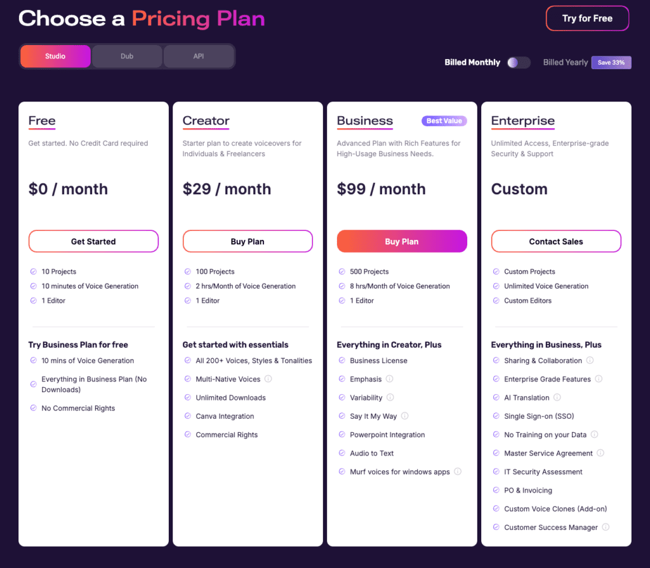Screen dimensions: 650x568
Task: Click Buy Plan under the Business plan
Action: (x=401, y=241)
